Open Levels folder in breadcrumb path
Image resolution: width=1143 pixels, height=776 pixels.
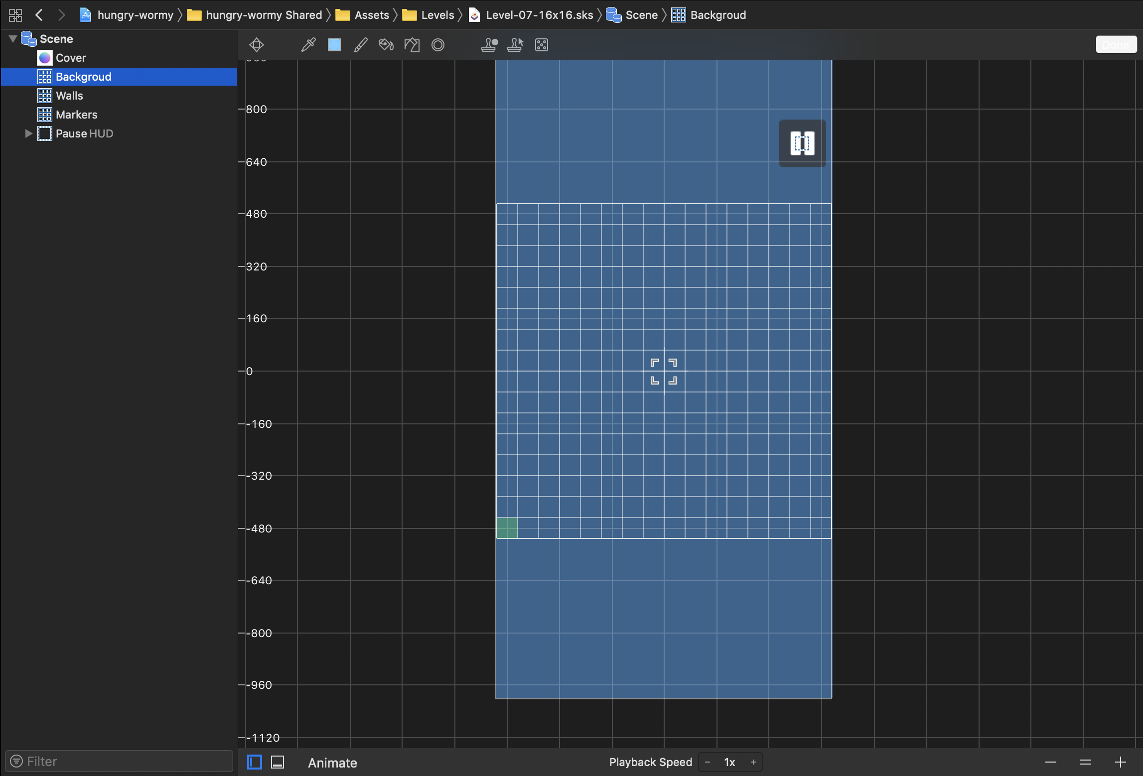tap(437, 15)
